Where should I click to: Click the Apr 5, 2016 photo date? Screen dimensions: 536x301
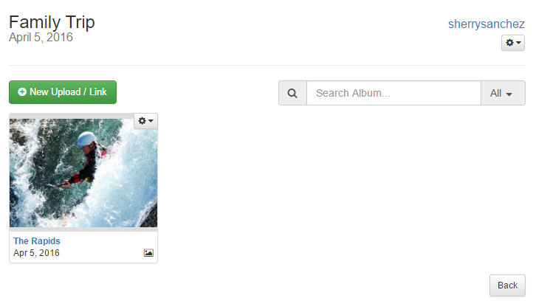36,253
